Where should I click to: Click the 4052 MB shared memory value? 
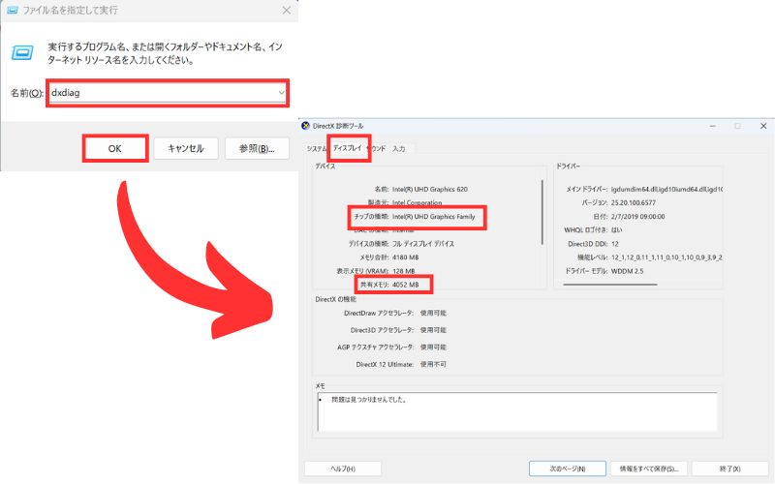(x=405, y=285)
